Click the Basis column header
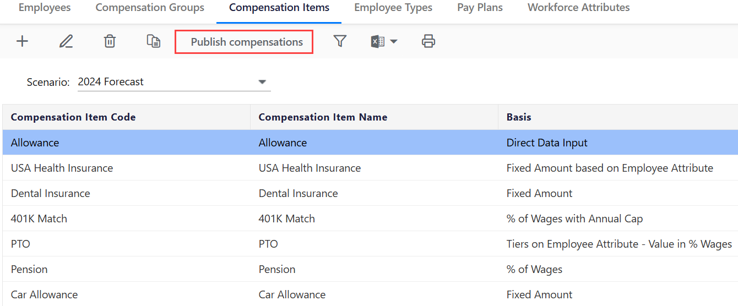738x306 pixels. click(x=519, y=117)
